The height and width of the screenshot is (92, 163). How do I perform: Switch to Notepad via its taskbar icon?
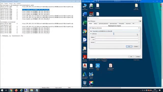coord(37,90)
